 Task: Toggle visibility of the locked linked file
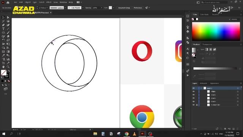coord(193,105)
